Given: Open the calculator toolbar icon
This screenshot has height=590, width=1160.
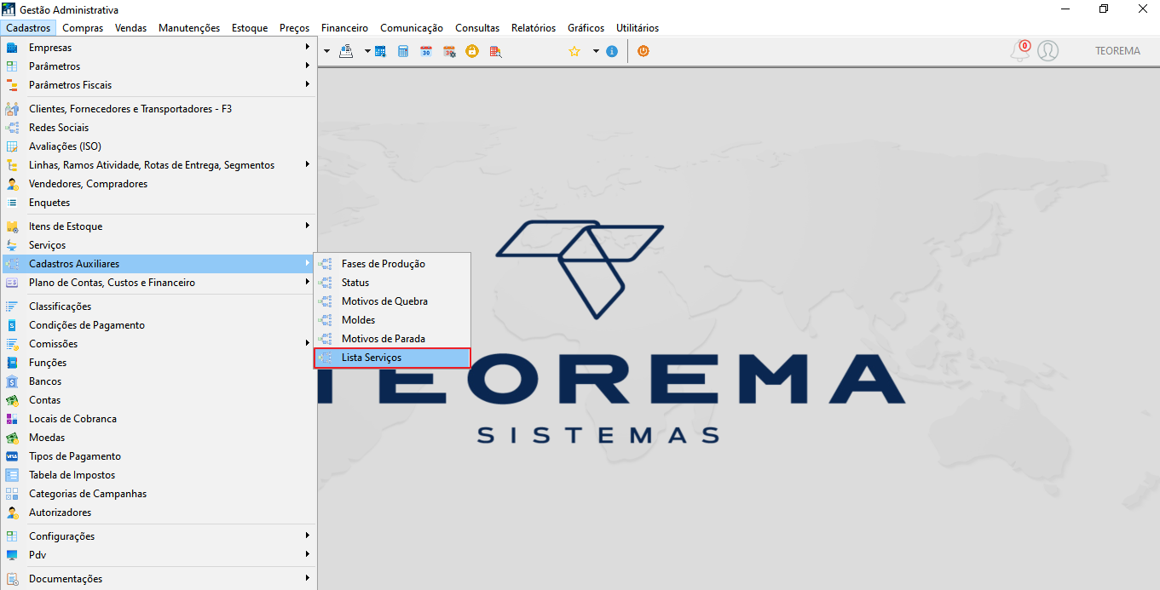Looking at the screenshot, I should click(403, 51).
